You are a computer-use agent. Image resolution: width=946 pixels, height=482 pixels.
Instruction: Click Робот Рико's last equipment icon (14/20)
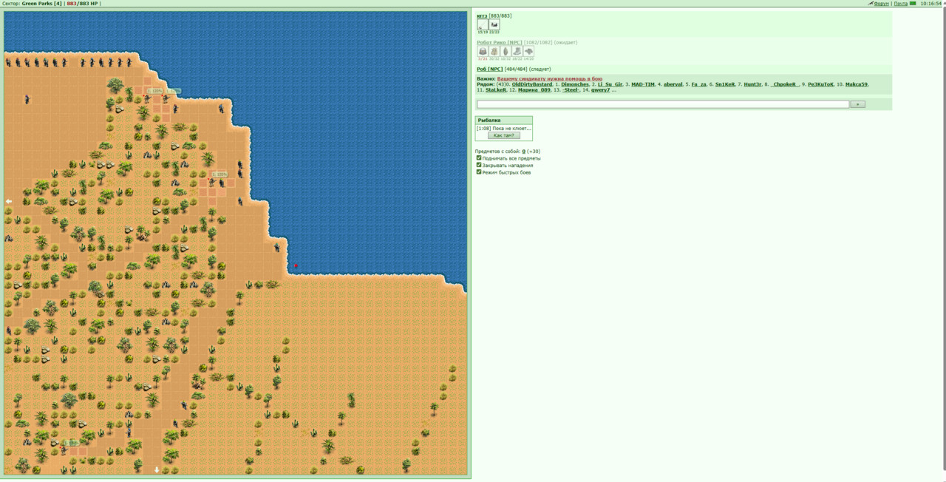528,52
